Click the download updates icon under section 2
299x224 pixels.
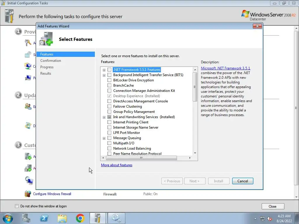(28, 126)
